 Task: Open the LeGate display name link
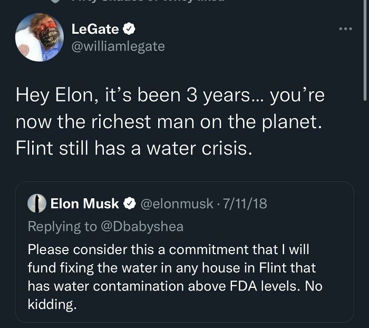pos(95,28)
